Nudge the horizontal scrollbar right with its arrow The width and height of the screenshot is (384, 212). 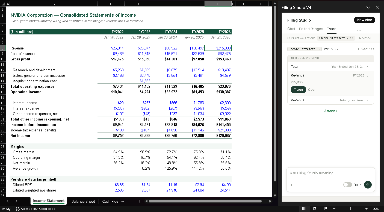270,201
